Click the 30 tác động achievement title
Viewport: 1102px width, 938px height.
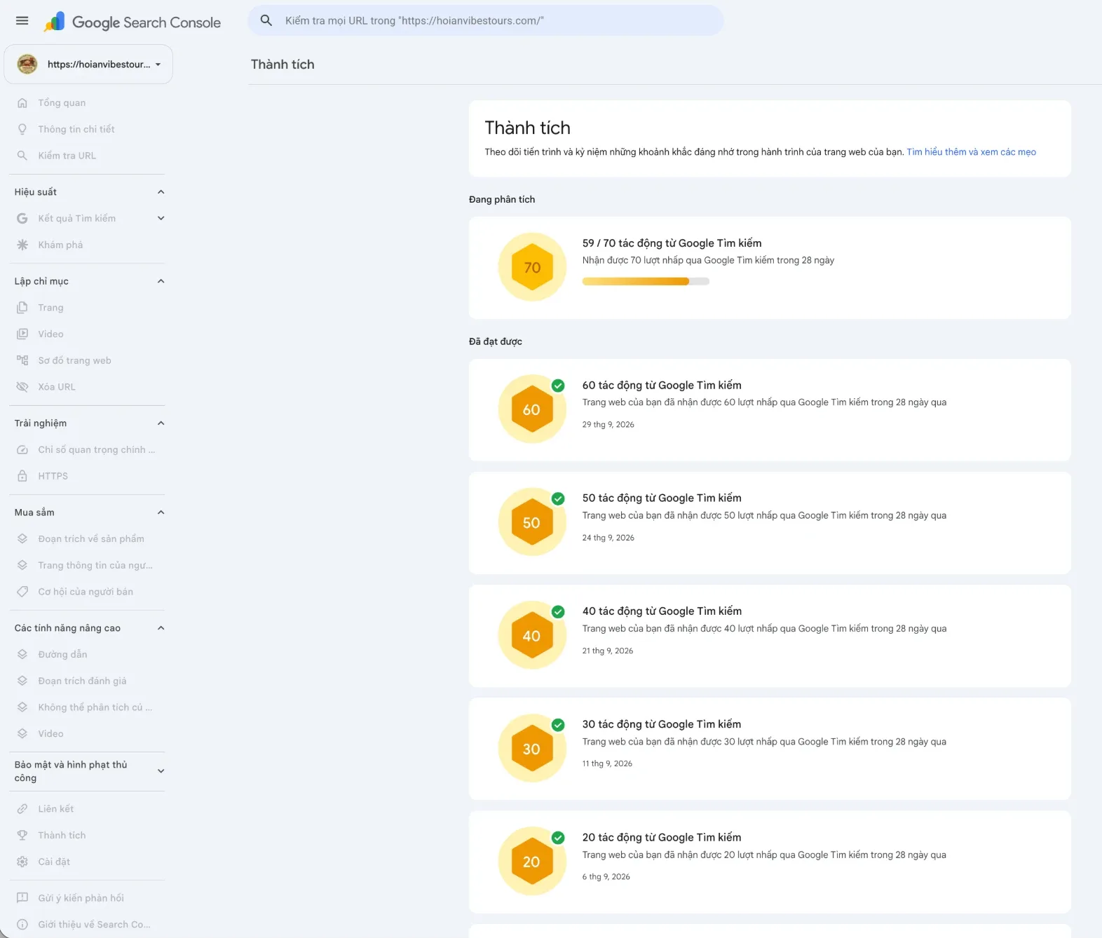click(x=662, y=724)
